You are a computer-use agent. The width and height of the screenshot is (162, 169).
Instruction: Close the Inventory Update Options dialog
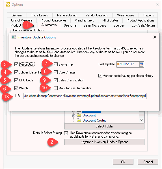tap(155, 37)
